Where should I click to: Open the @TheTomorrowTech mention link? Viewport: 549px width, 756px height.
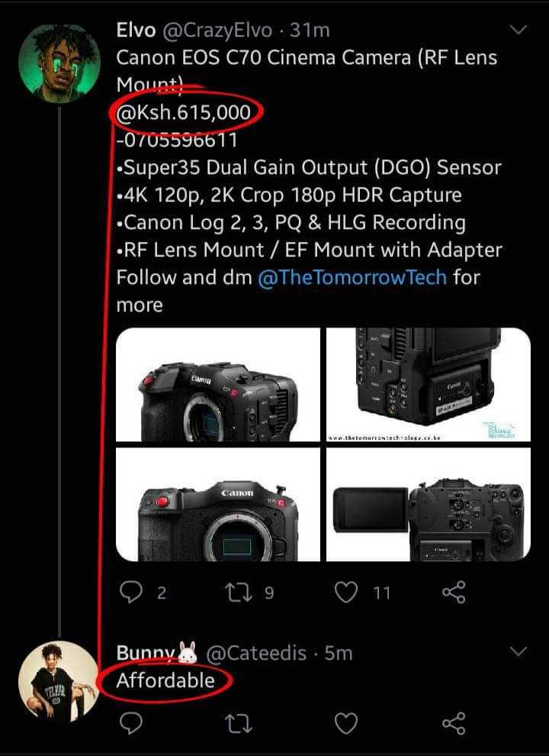coord(352,277)
